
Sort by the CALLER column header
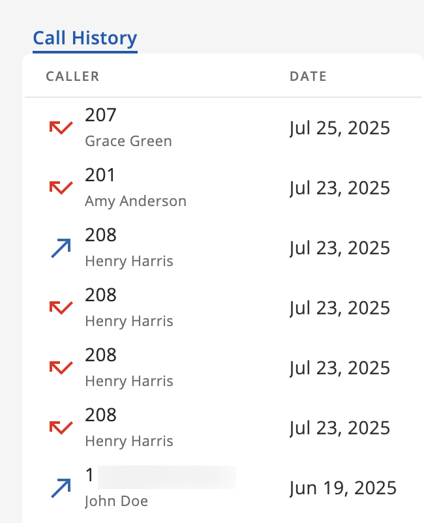pos(72,76)
